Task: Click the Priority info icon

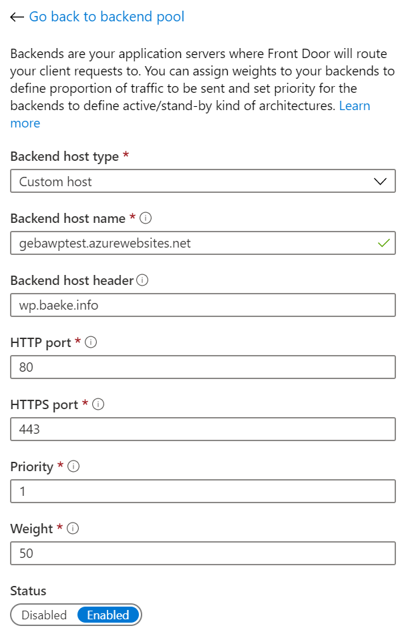Action: (x=73, y=466)
